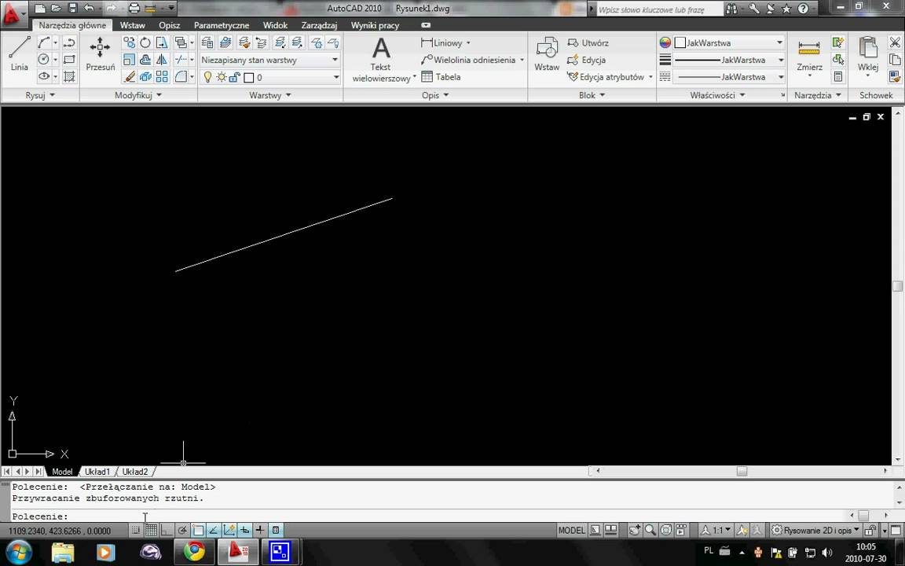Open the layer 0 selection dropdown
The height and width of the screenshot is (566, 905).
coord(270,77)
